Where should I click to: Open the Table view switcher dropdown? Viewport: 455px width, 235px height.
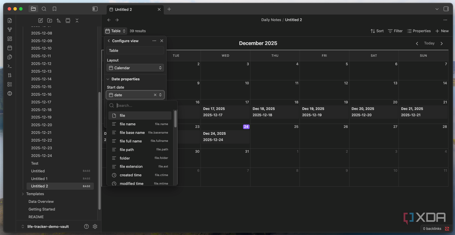(x=116, y=31)
